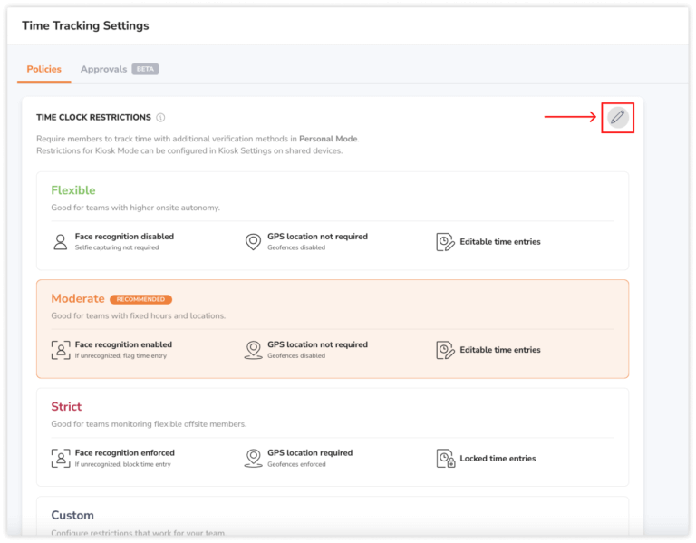Click the Strict face recognition enforced icon
The image size is (696, 543).
[61, 458]
